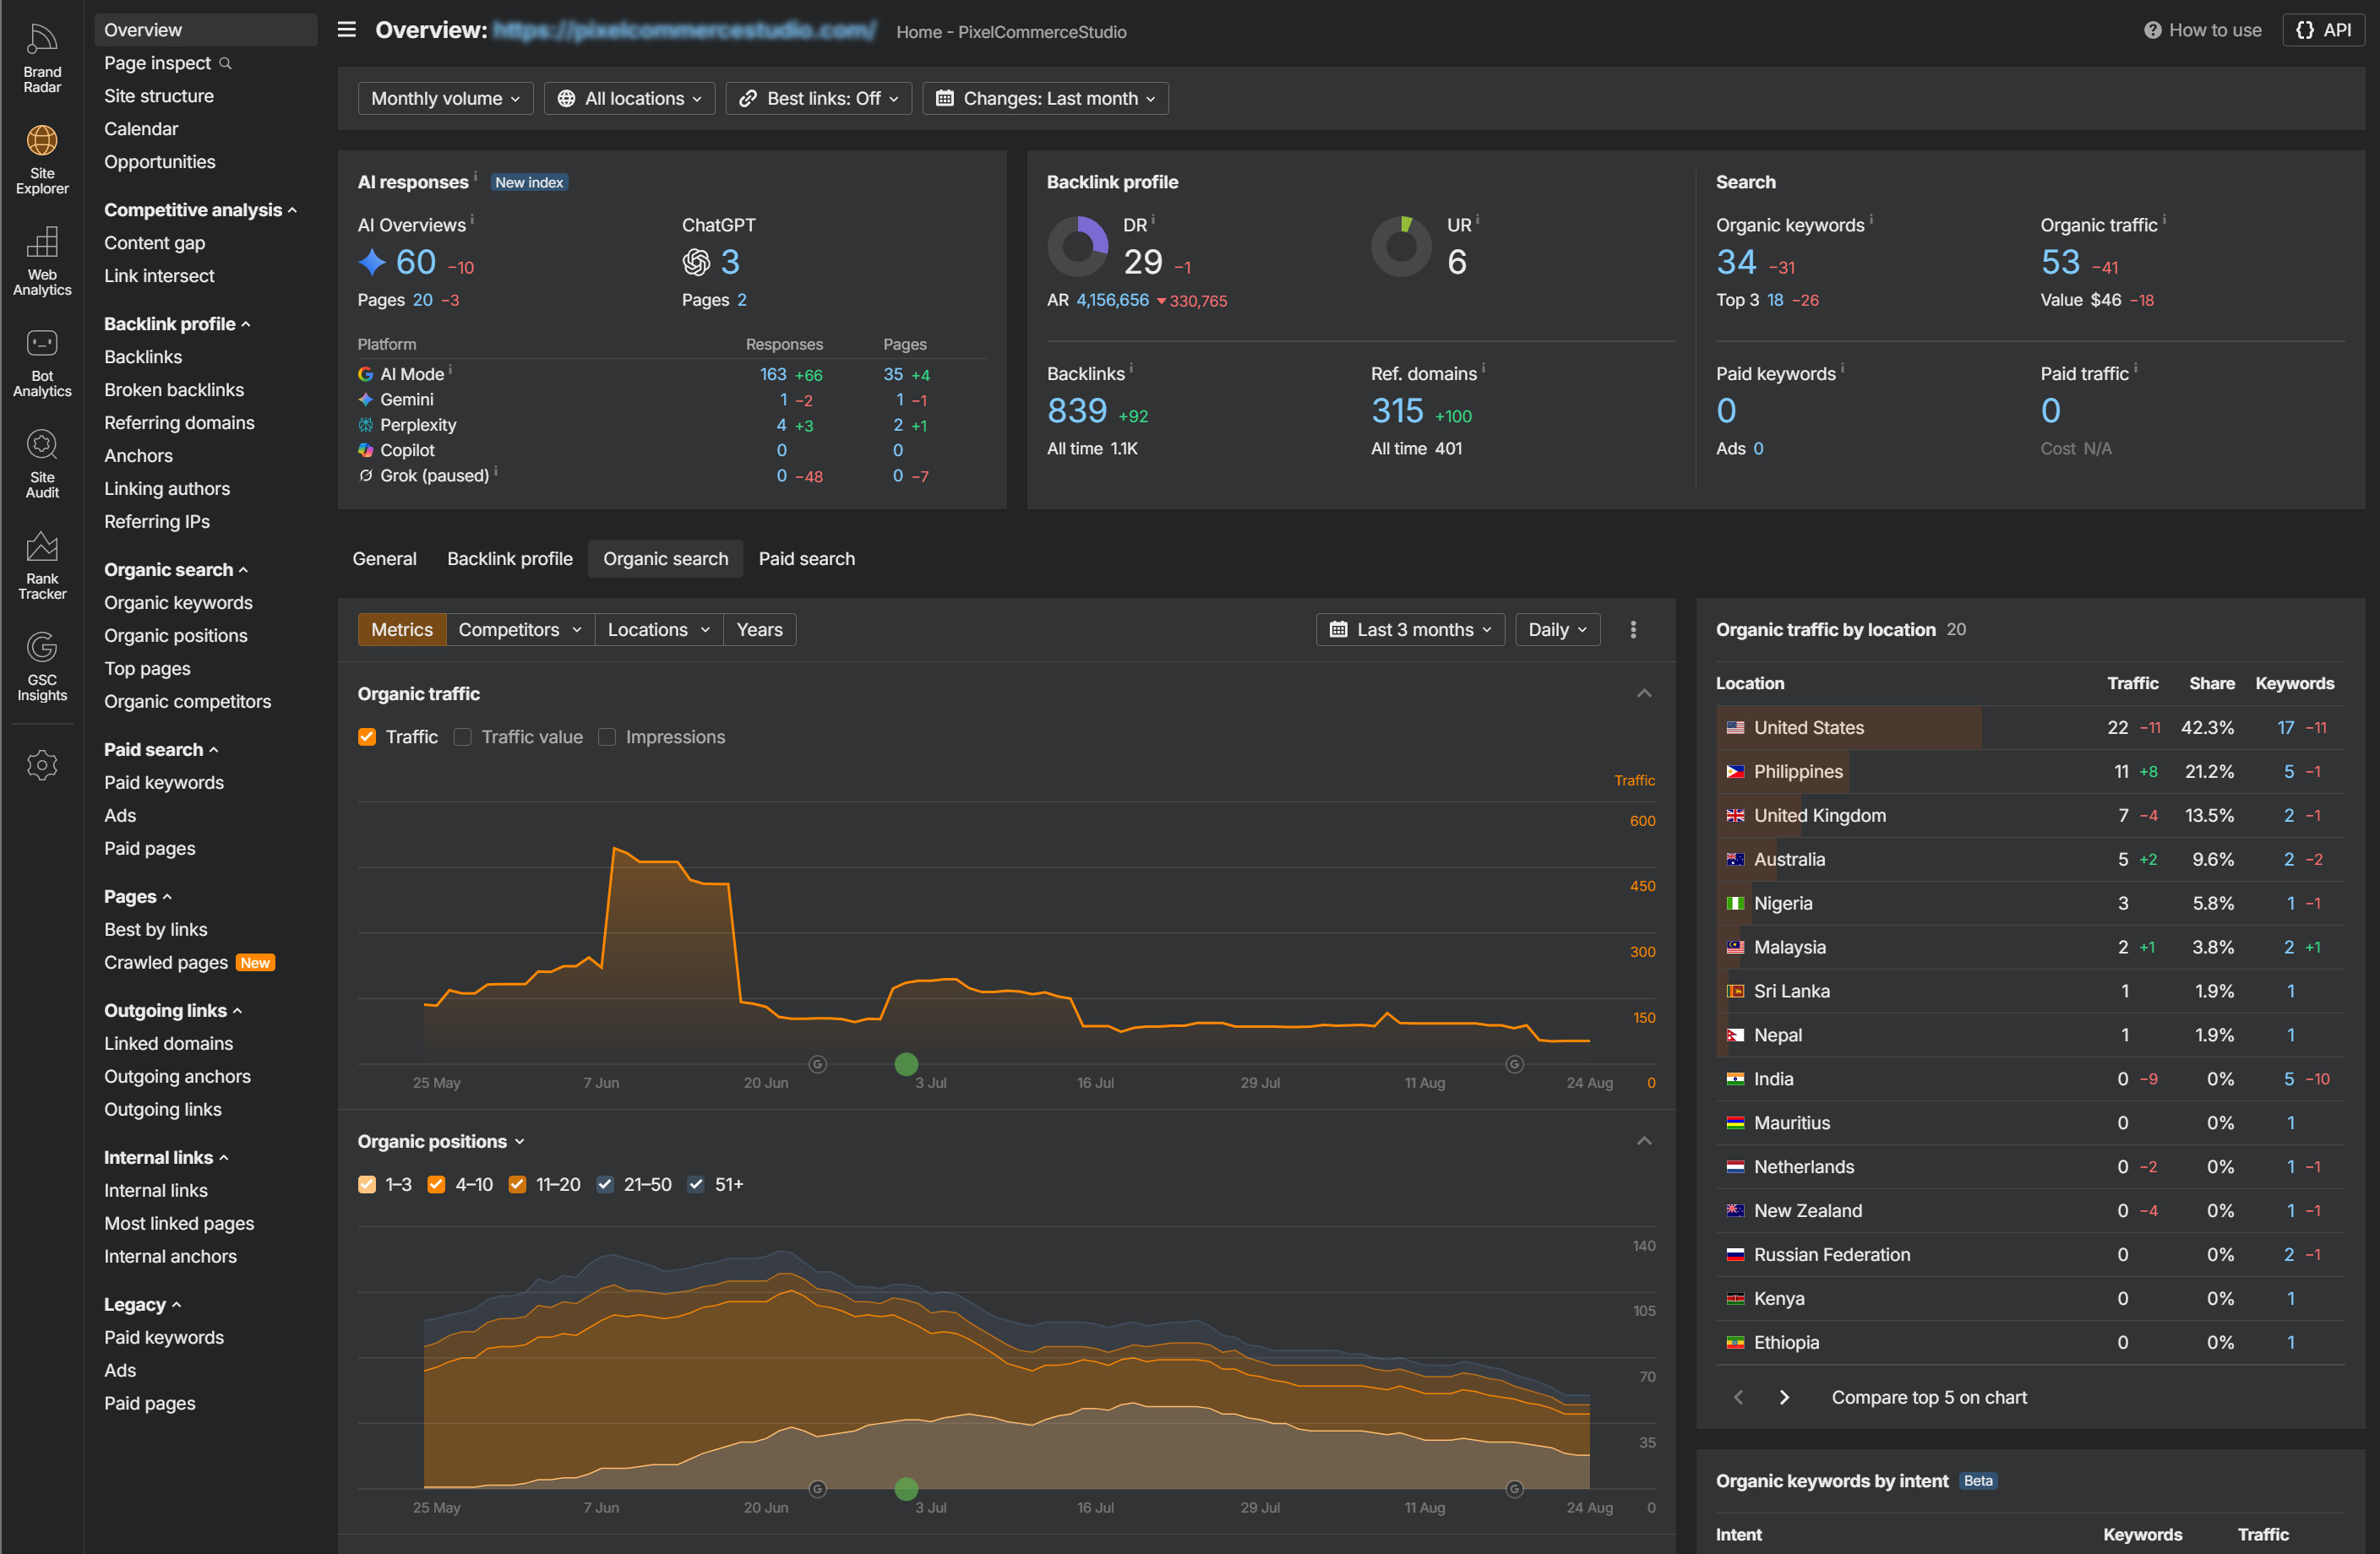The width and height of the screenshot is (2380, 1554).
Task: Click the United States location row
Action: (x=2031, y=727)
